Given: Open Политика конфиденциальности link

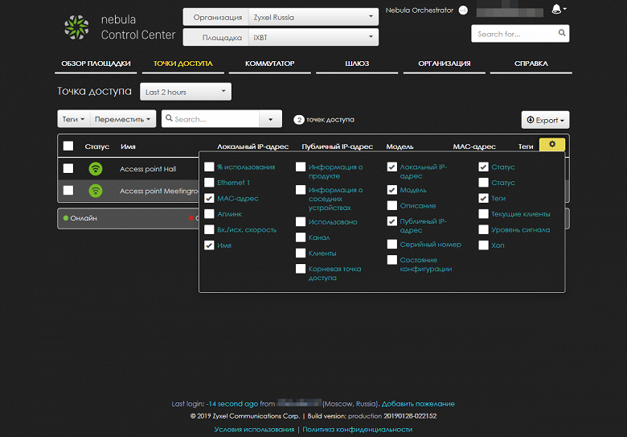Looking at the screenshot, I should [357, 430].
